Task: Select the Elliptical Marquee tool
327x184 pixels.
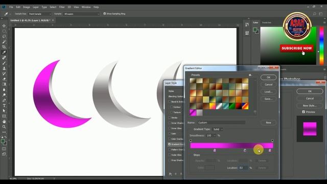Action: (4, 31)
